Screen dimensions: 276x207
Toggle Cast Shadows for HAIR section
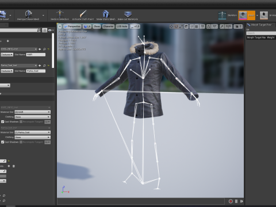[x=2, y=122]
